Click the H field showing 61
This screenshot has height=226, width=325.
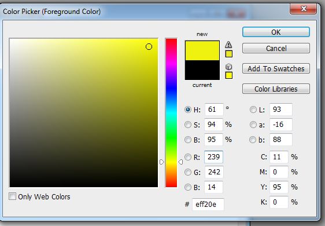[x=214, y=110]
